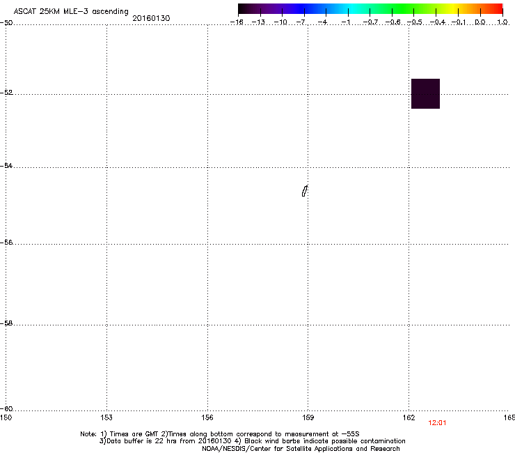The width and height of the screenshot is (515, 453).
Task: Click the note line starting "Note: 1) Times are GMT"
Action: (x=220, y=434)
